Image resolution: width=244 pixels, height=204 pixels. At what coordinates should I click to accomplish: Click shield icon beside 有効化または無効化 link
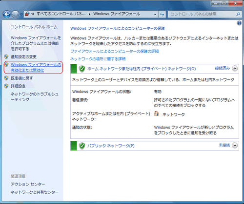[6, 65]
